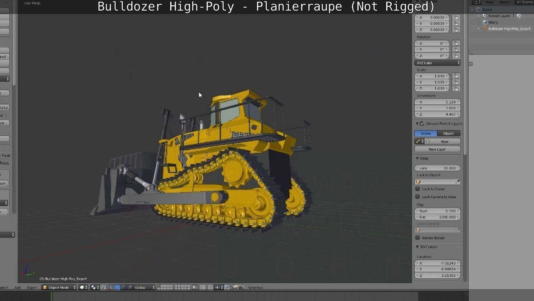This screenshot has width=534, height=301.
Task: Click the 3D Cursor Z 3.21302 field
Action: click(437, 276)
